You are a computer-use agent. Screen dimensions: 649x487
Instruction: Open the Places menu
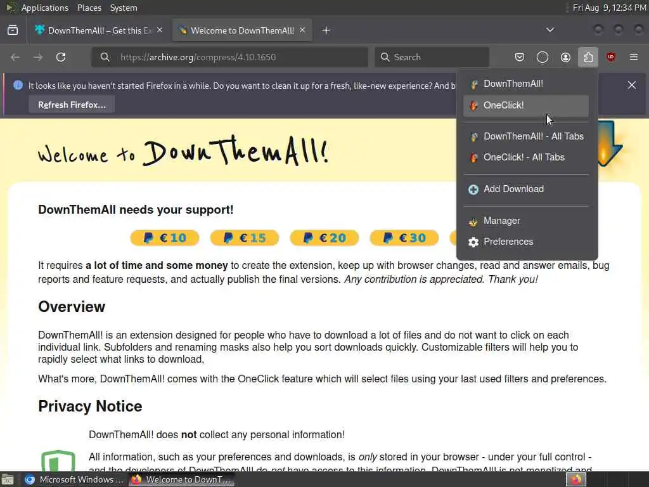(x=89, y=8)
